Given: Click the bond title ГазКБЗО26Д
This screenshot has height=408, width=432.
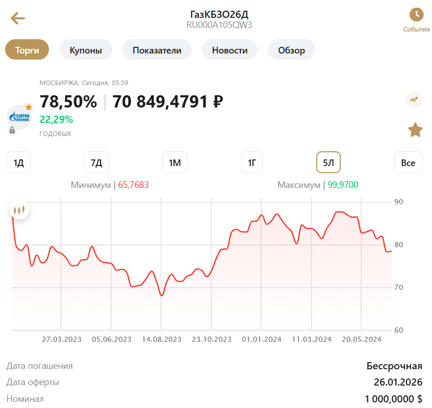Looking at the screenshot, I should point(219,14).
